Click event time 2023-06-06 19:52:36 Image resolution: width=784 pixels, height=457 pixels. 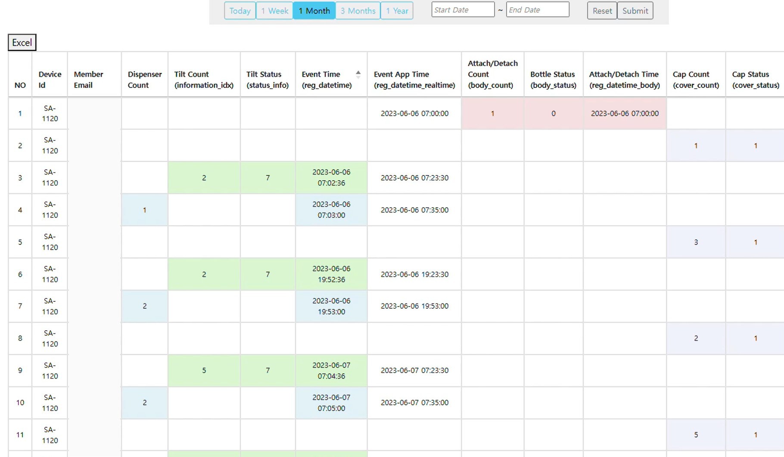331,274
